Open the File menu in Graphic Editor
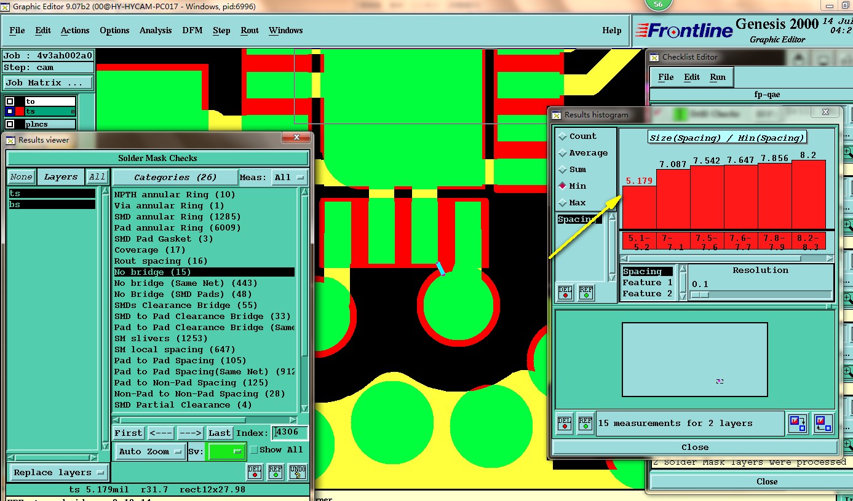This screenshot has height=501, width=853. (x=17, y=30)
